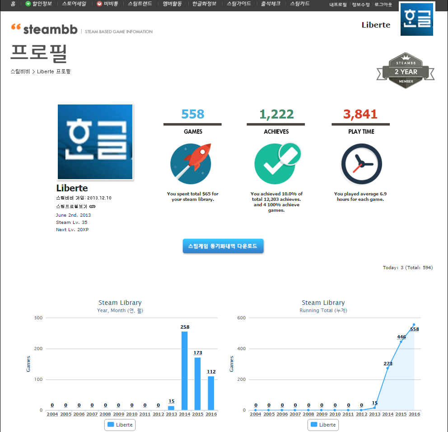Click the large Liberte profile avatar

click(95, 142)
